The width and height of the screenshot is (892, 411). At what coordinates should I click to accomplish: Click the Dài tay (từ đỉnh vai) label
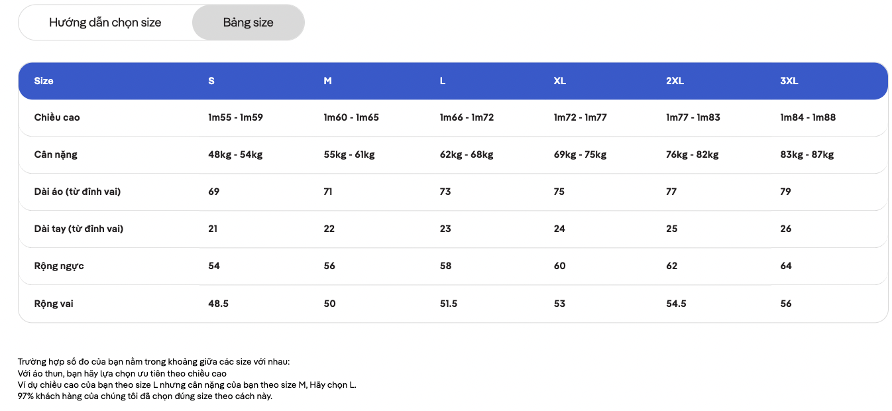(79, 229)
